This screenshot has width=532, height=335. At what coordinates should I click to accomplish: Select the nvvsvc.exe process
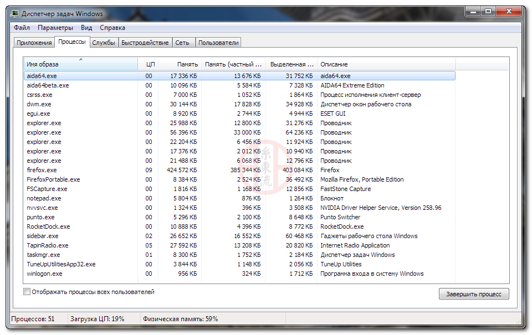coord(239,208)
